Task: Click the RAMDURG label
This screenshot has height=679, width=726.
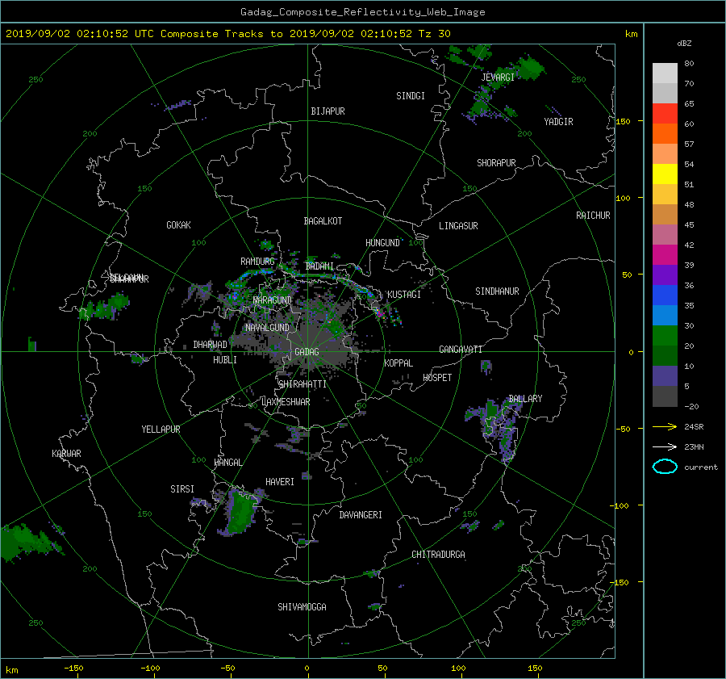Action: (257, 262)
